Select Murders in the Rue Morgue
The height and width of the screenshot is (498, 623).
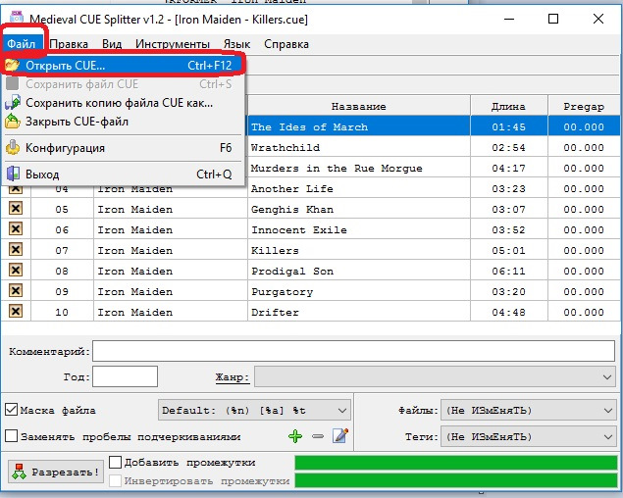coord(337,169)
